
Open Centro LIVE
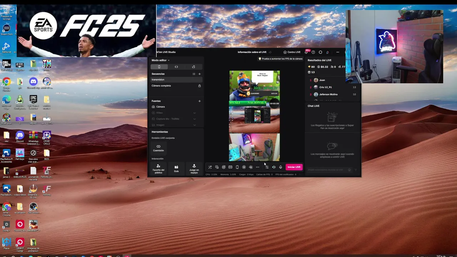pyautogui.click(x=292, y=52)
